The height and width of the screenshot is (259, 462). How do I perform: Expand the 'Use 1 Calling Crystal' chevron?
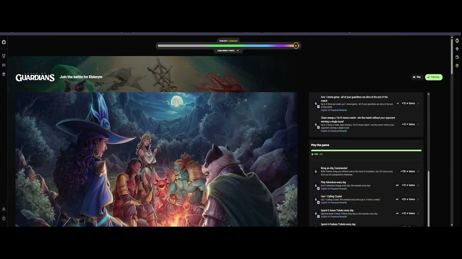[x=418, y=199]
